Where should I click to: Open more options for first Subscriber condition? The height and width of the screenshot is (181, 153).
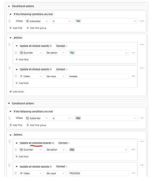(142, 21)
